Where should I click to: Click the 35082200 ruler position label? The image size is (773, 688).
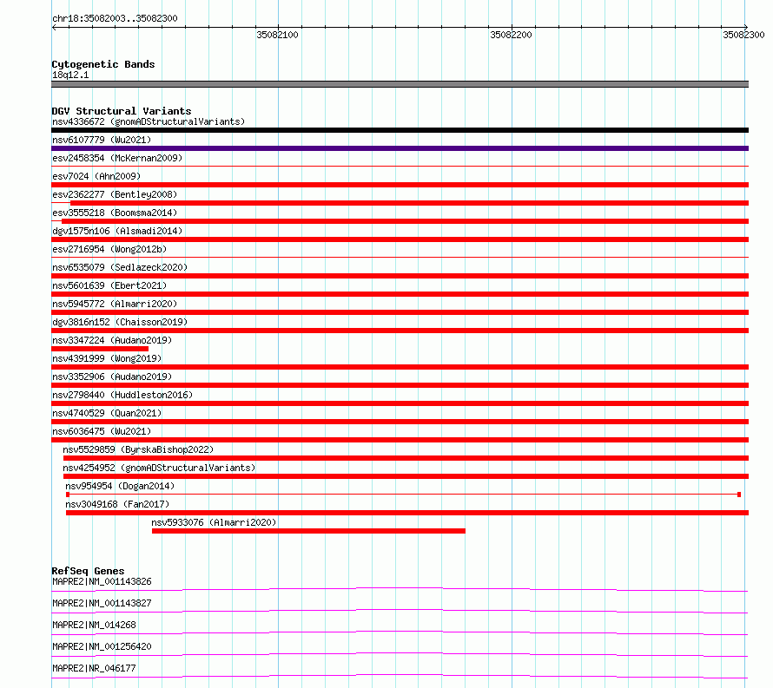click(x=511, y=35)
